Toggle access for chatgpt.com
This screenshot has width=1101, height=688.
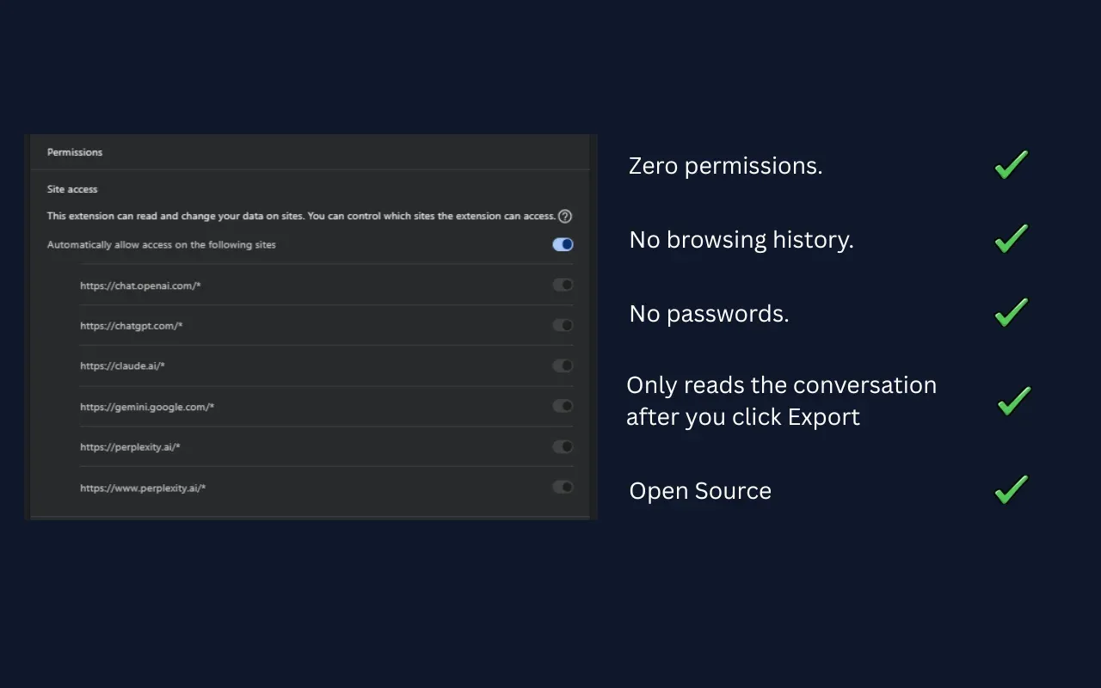(x=563, y=325)
